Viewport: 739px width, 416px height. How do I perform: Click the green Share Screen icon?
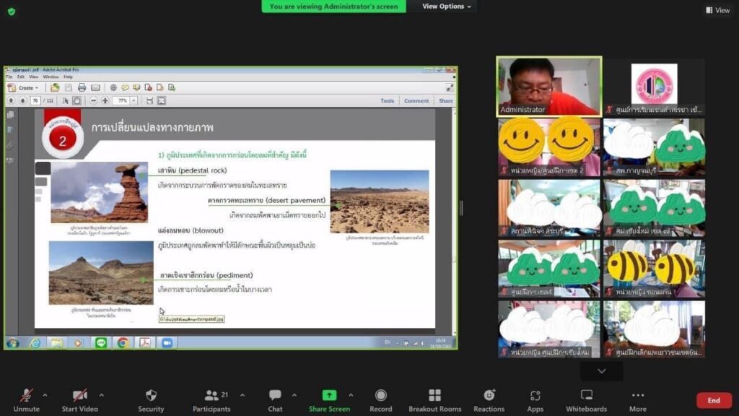pos(329,396)
